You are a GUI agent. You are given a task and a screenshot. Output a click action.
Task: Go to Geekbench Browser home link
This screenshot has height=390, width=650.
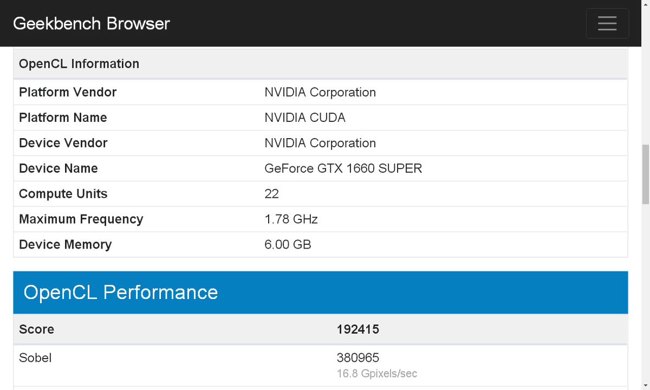pos(92,23)
